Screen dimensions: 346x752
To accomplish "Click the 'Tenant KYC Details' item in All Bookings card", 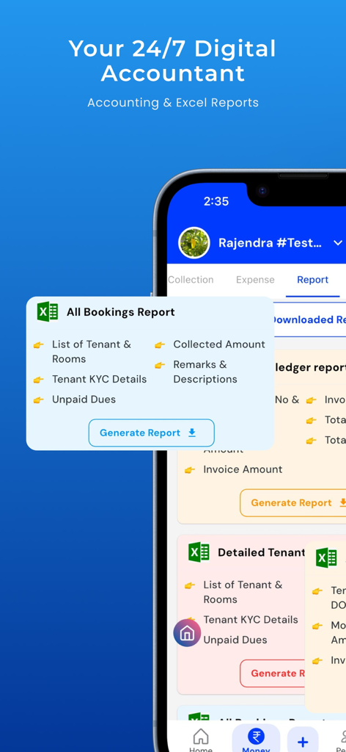I will [100, 379].
